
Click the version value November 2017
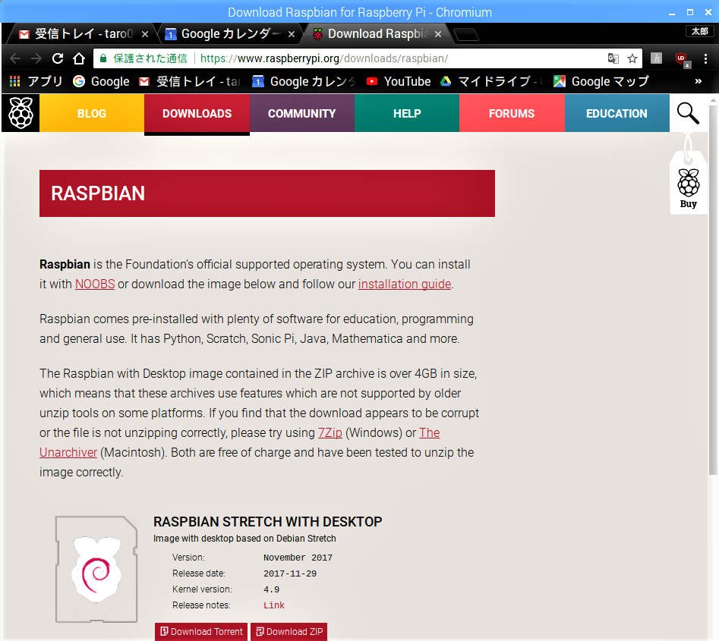pos(298,558)
